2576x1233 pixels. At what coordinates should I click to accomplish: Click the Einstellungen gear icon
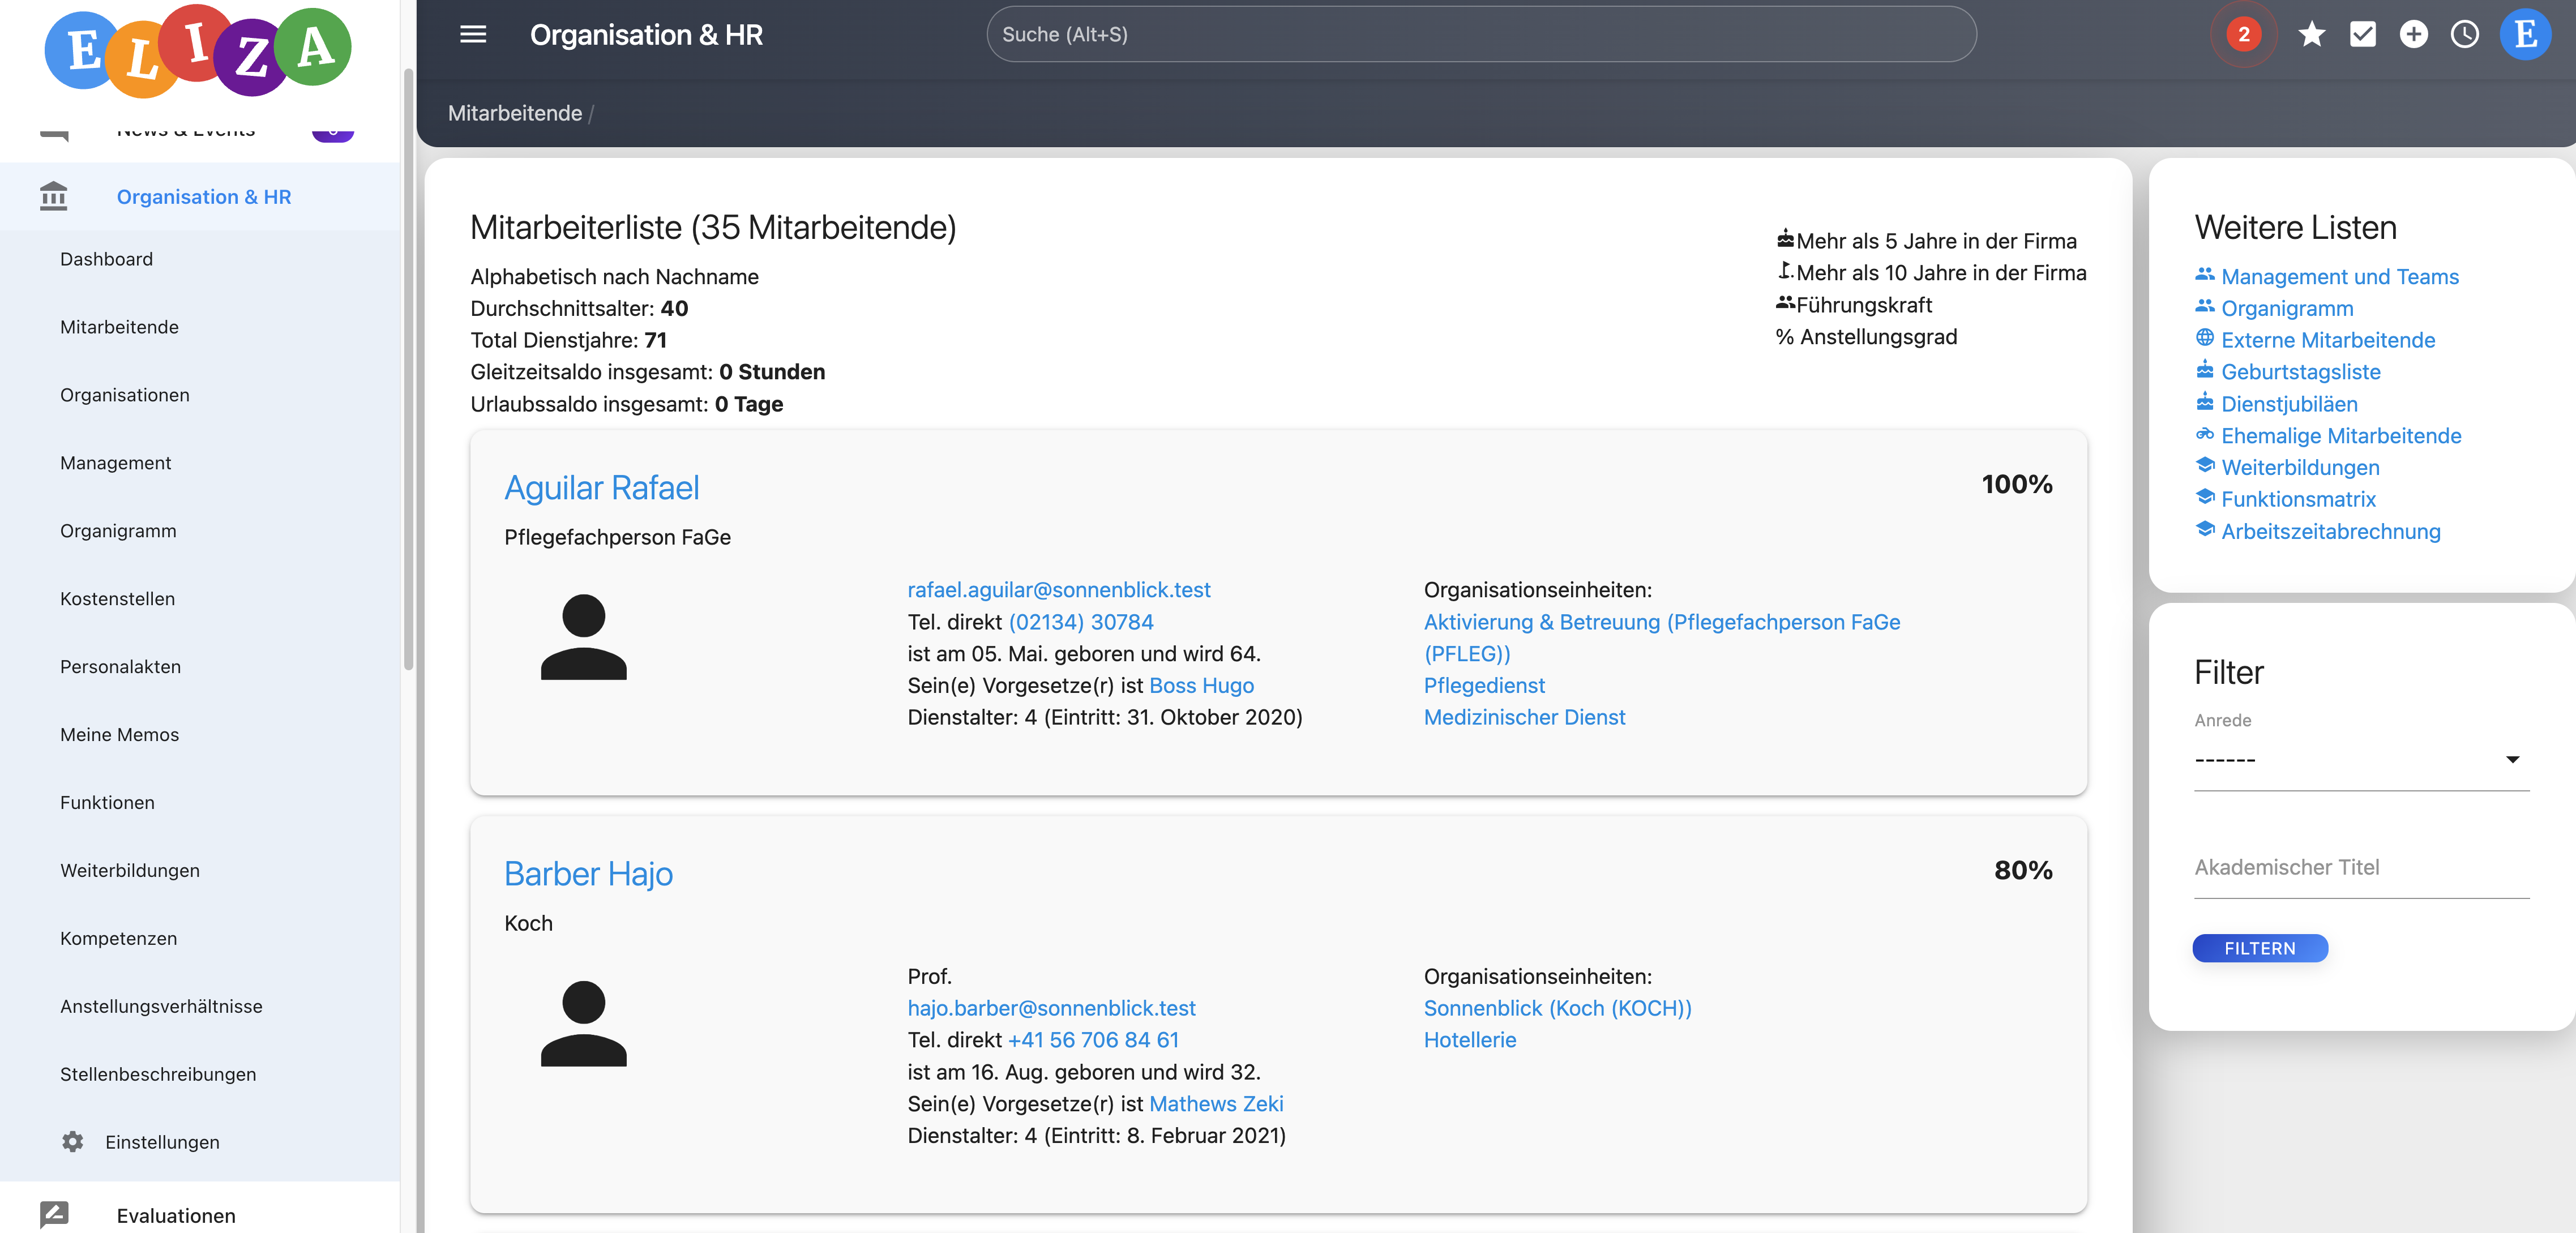coord(73,1141)
